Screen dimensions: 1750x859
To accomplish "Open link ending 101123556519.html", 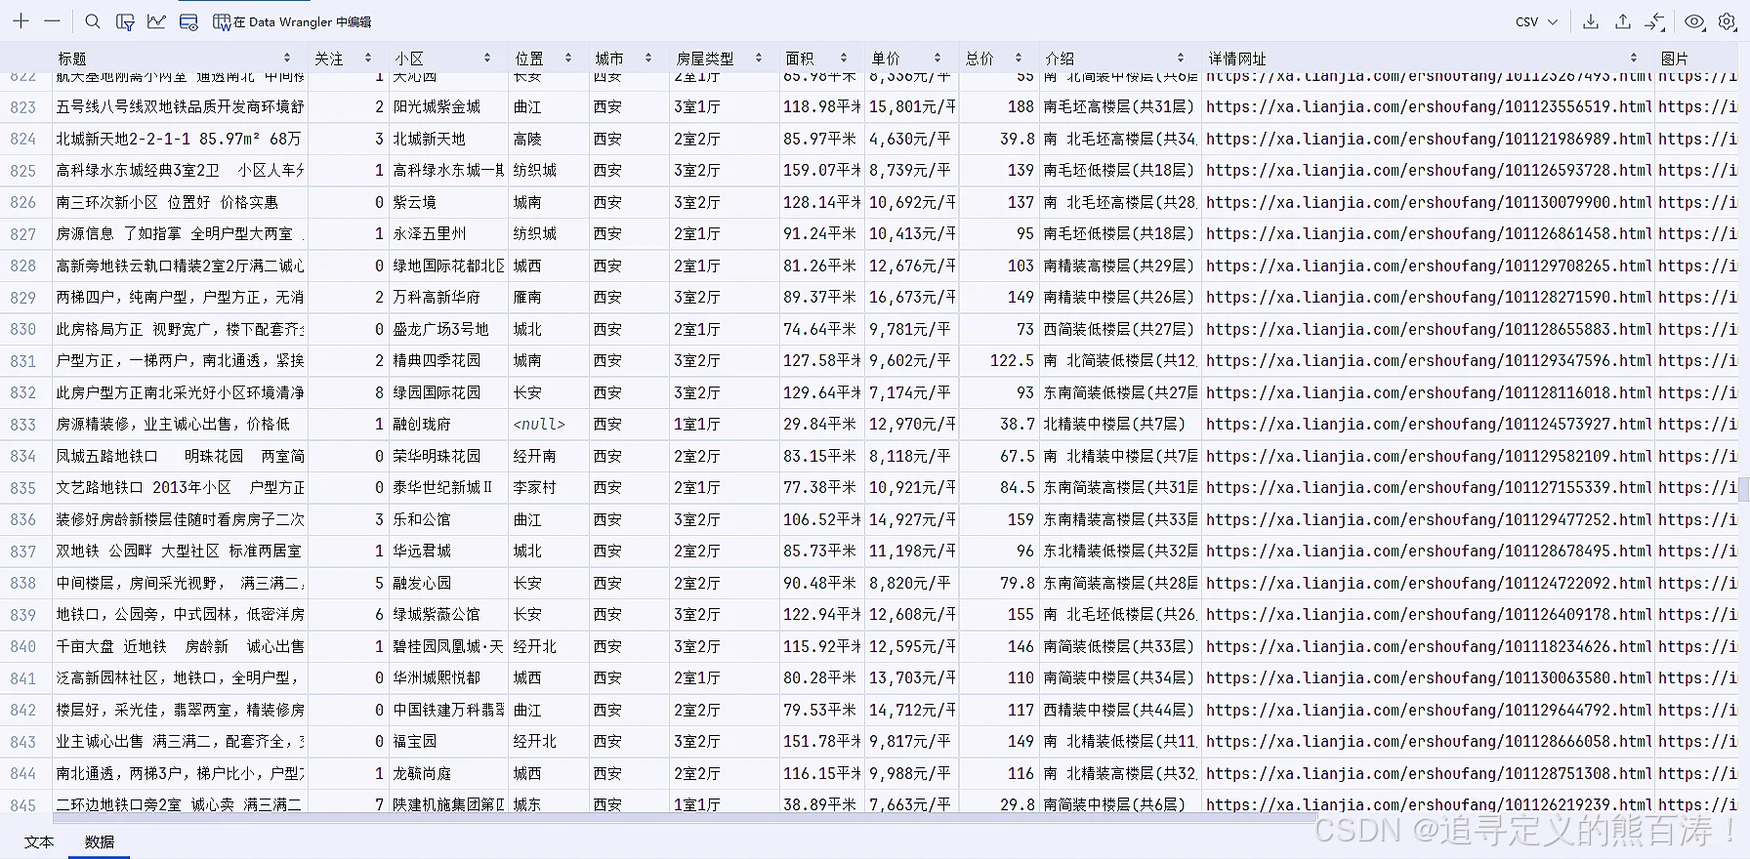I will click(x=1429, y=107).
